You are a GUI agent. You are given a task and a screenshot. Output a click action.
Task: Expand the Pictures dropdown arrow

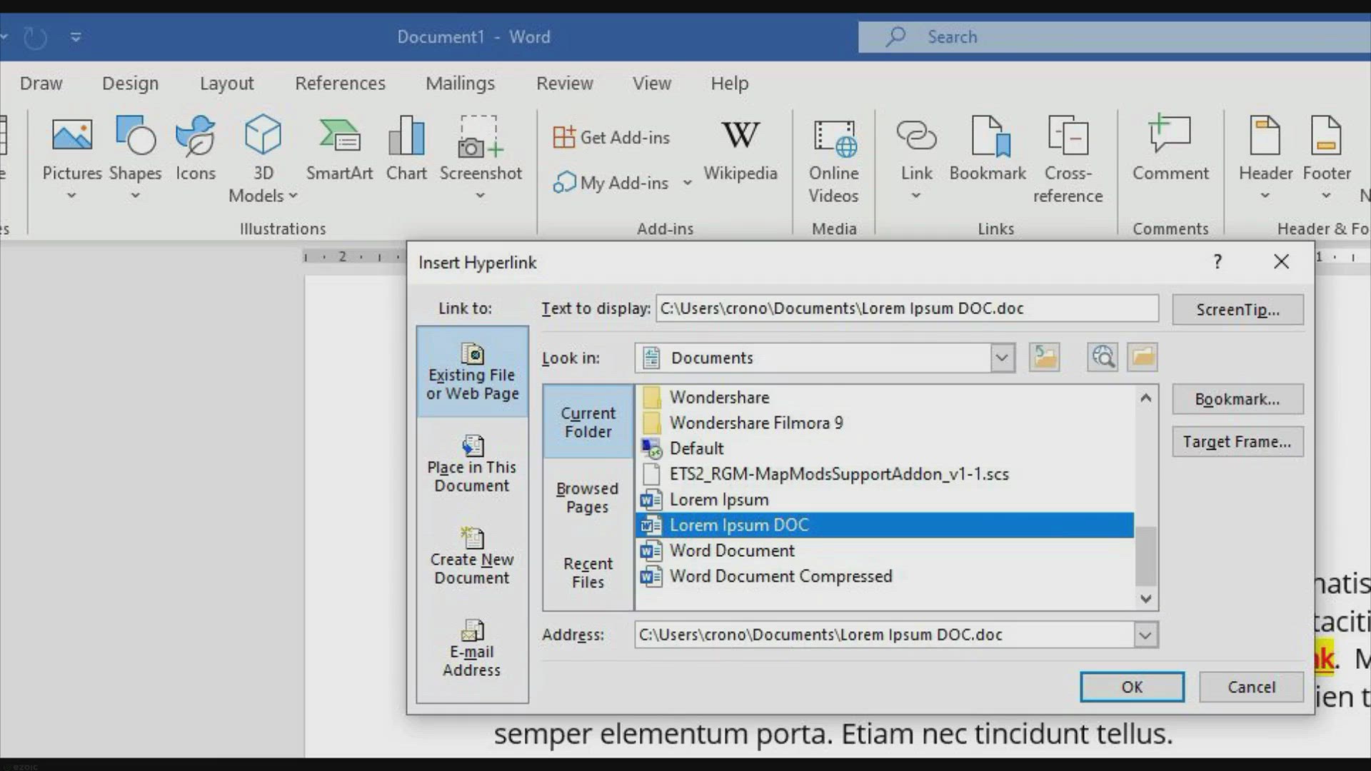tap(71, 196)
